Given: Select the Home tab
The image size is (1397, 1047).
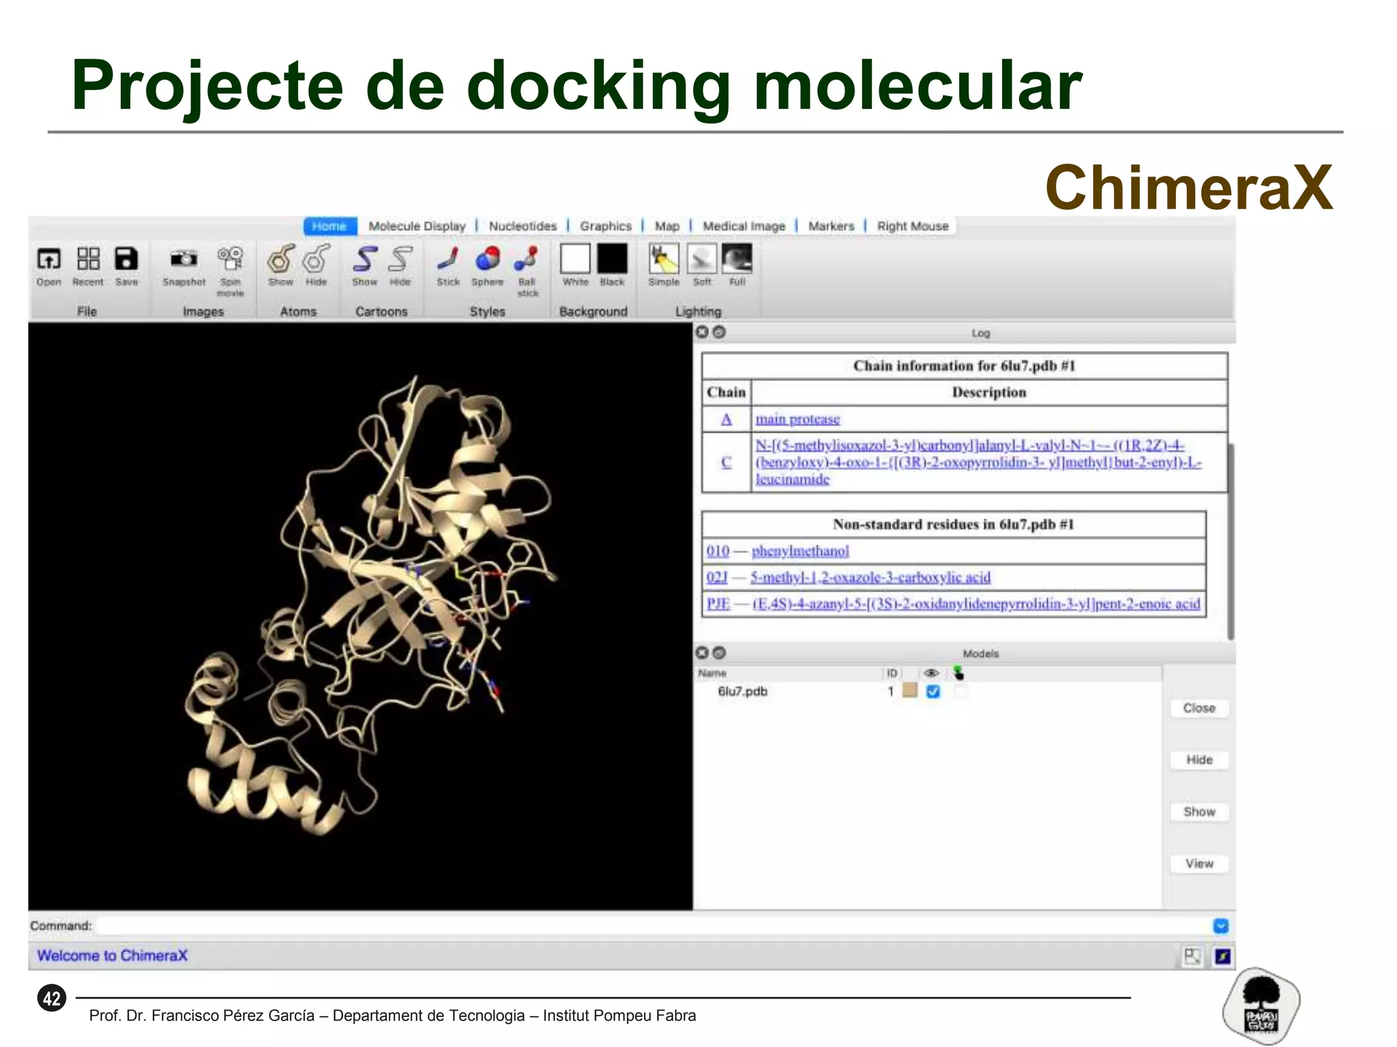Looking at the screenshot, I should point(329,226).
